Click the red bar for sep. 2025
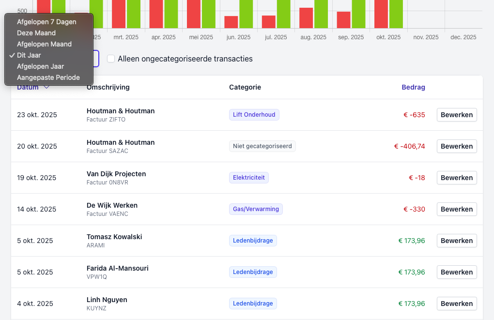This screenshot has height=320, width=494. (343, 20)
